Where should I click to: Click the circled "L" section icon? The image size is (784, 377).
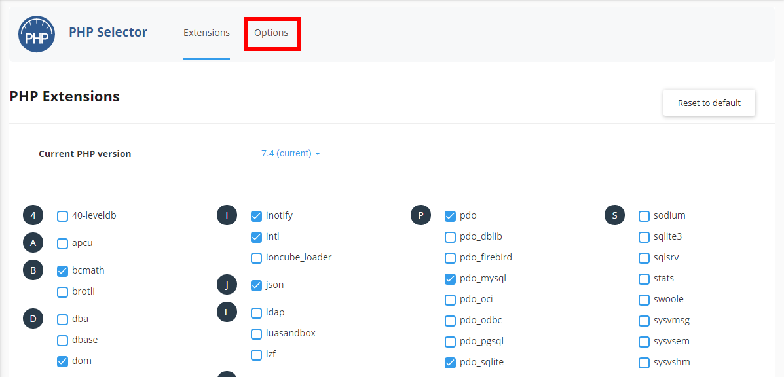coord(227,312)
